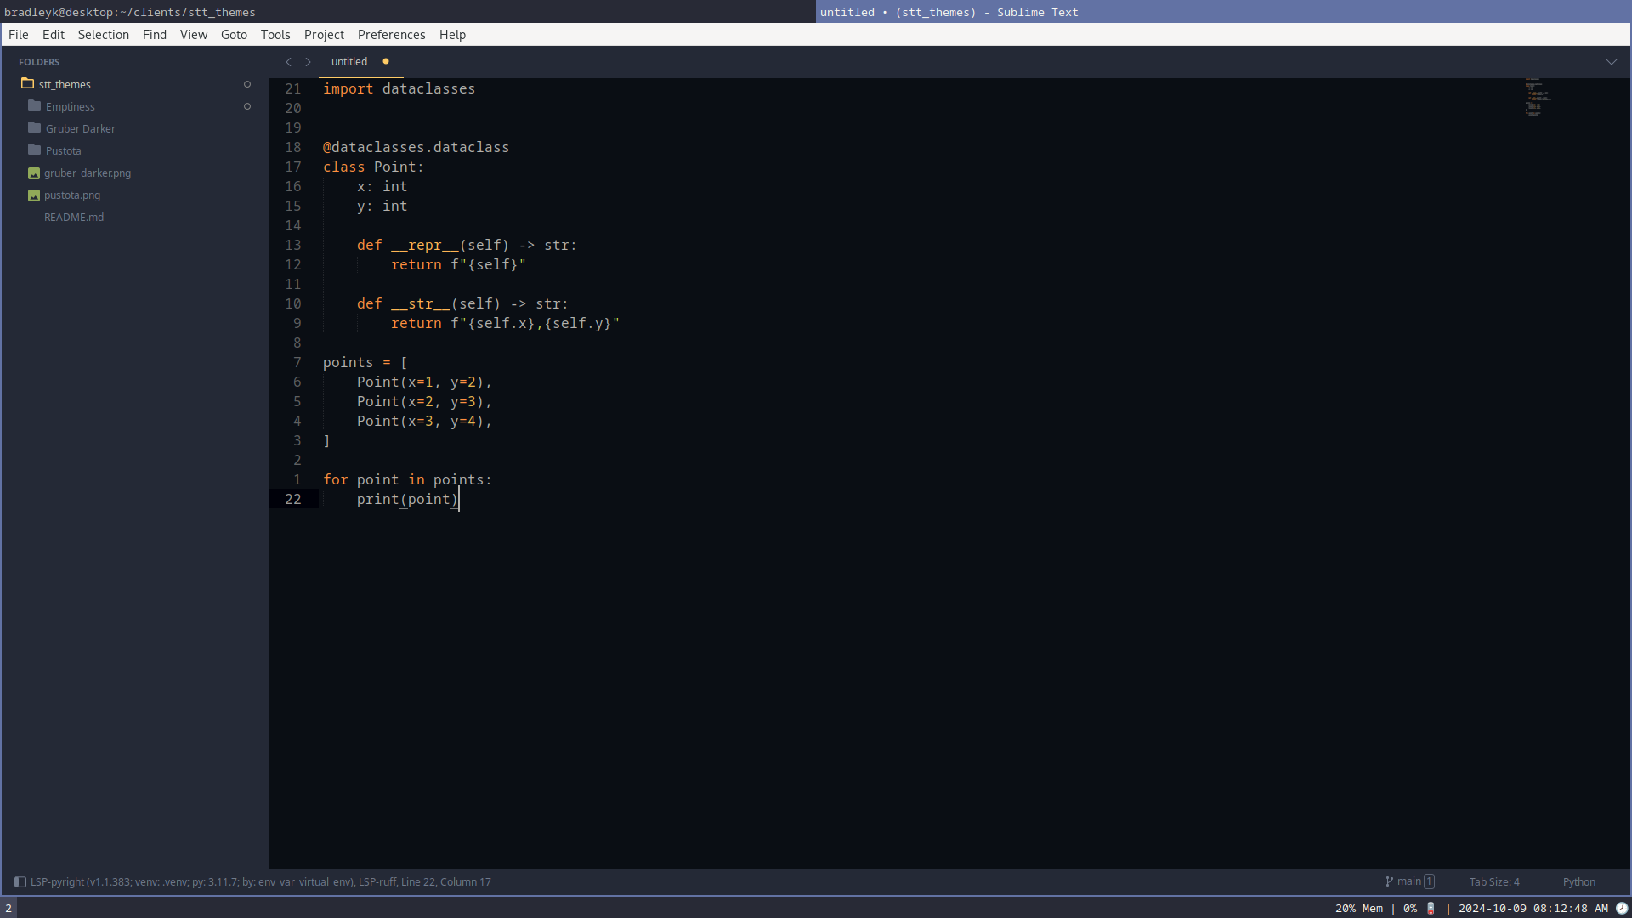Click the modified circle next to Emptiness
This screenshot has width=1632, height=918.
click(x=247, y=106)
